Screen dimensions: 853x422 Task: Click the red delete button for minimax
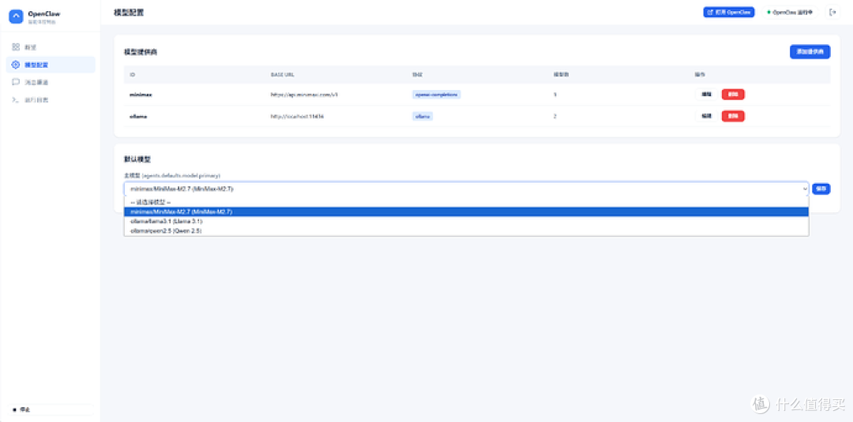pyautogui.click(x=733, y=95)
